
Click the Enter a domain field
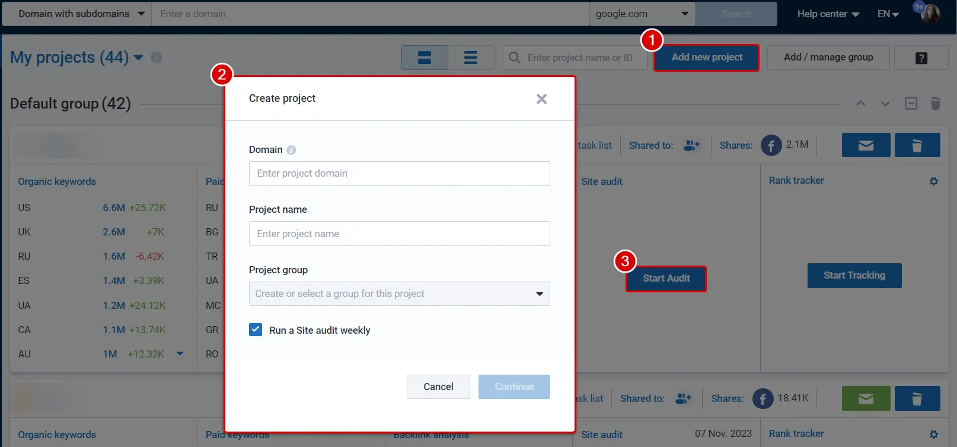371,14
